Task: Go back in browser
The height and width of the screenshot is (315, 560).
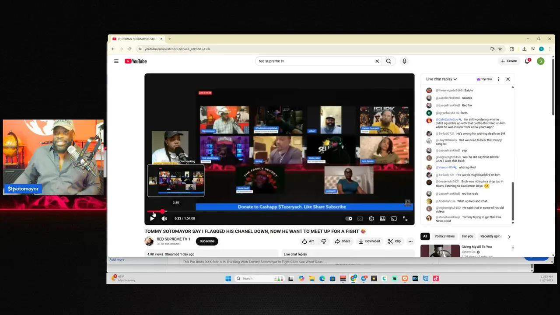Action: point(113,49)
